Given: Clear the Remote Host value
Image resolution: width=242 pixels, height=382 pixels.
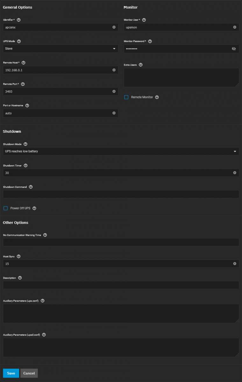Looking at the screenshot, I should tap(114, 70).
